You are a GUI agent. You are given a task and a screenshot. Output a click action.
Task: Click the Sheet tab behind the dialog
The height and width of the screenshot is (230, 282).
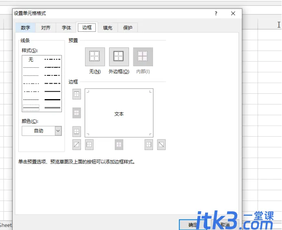coord(6,225)
